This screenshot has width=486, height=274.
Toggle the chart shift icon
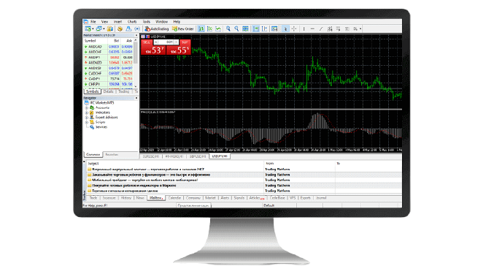(x=264, y=28)
